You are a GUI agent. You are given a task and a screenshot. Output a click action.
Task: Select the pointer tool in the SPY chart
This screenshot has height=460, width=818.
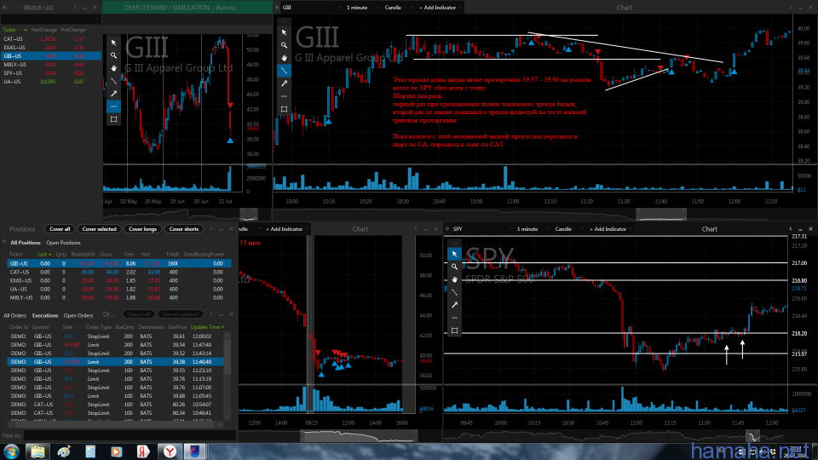(x=454, y=254)
